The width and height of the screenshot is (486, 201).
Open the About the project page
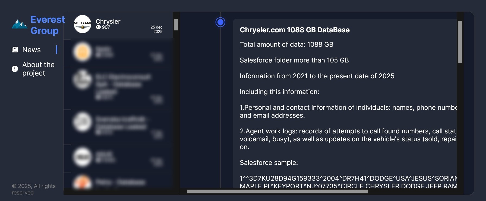[x=38, y=69]
